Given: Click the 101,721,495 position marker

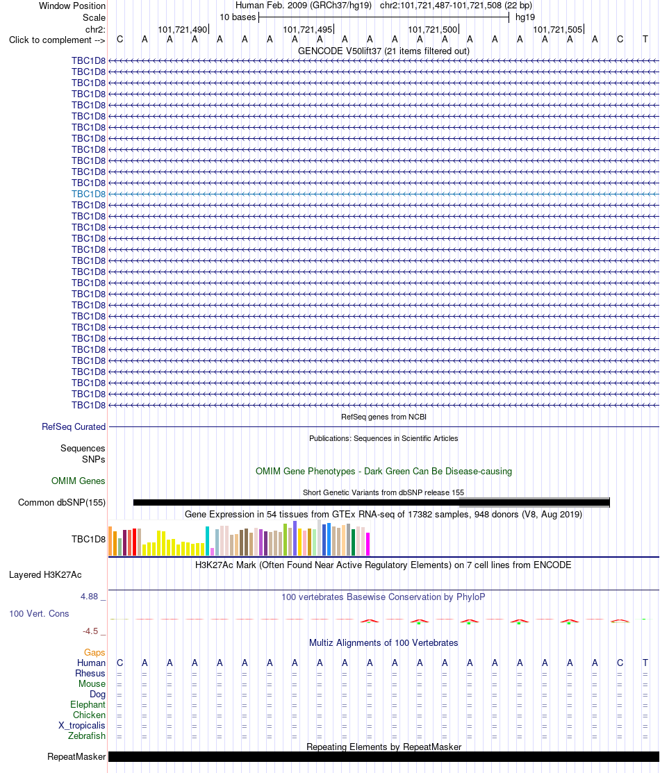Looking at the screenshot, I should pos(308,30).
